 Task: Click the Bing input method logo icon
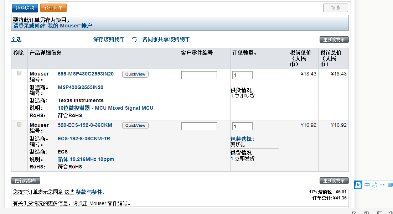pos(358,185)
